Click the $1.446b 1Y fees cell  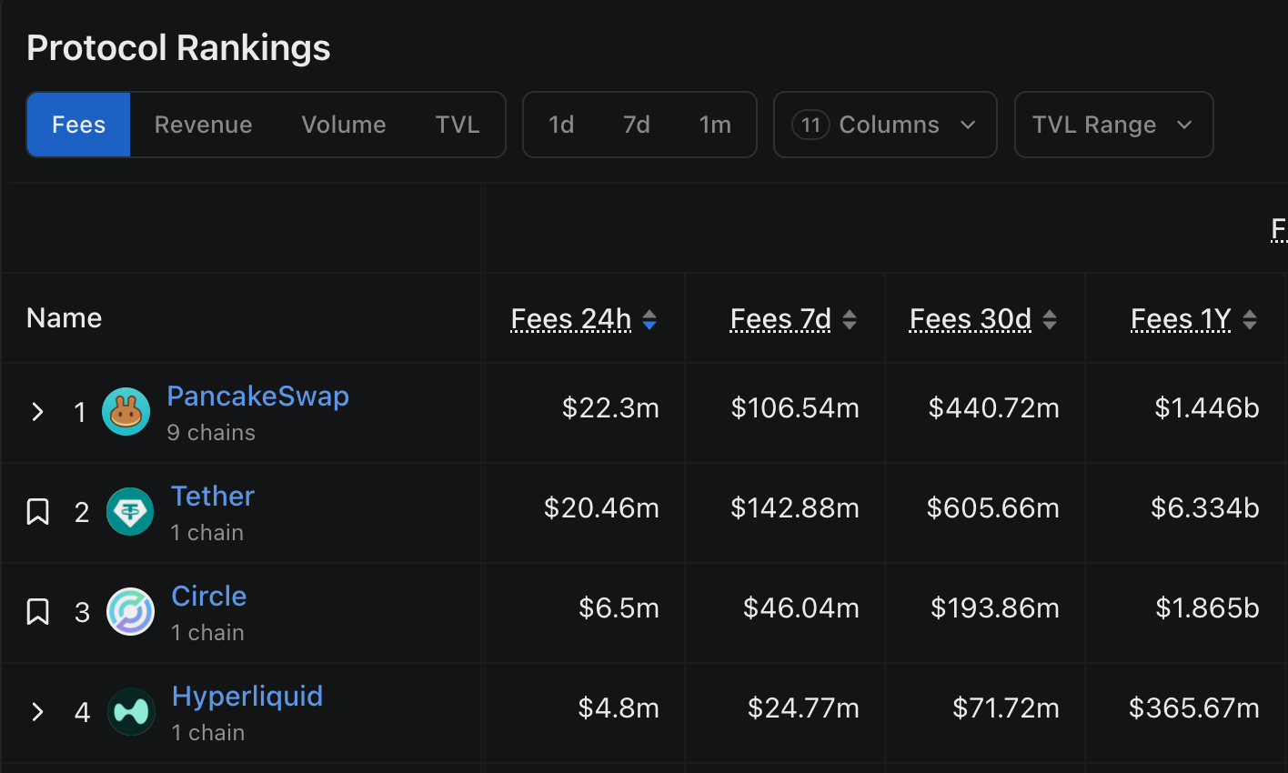1207,408
